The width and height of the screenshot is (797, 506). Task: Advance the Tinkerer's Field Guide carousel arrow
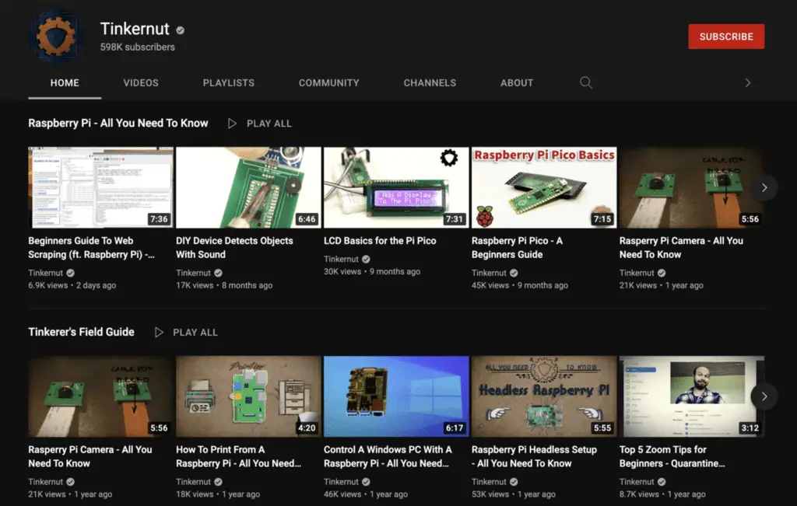pyautogui.click(x=764, y=396)
